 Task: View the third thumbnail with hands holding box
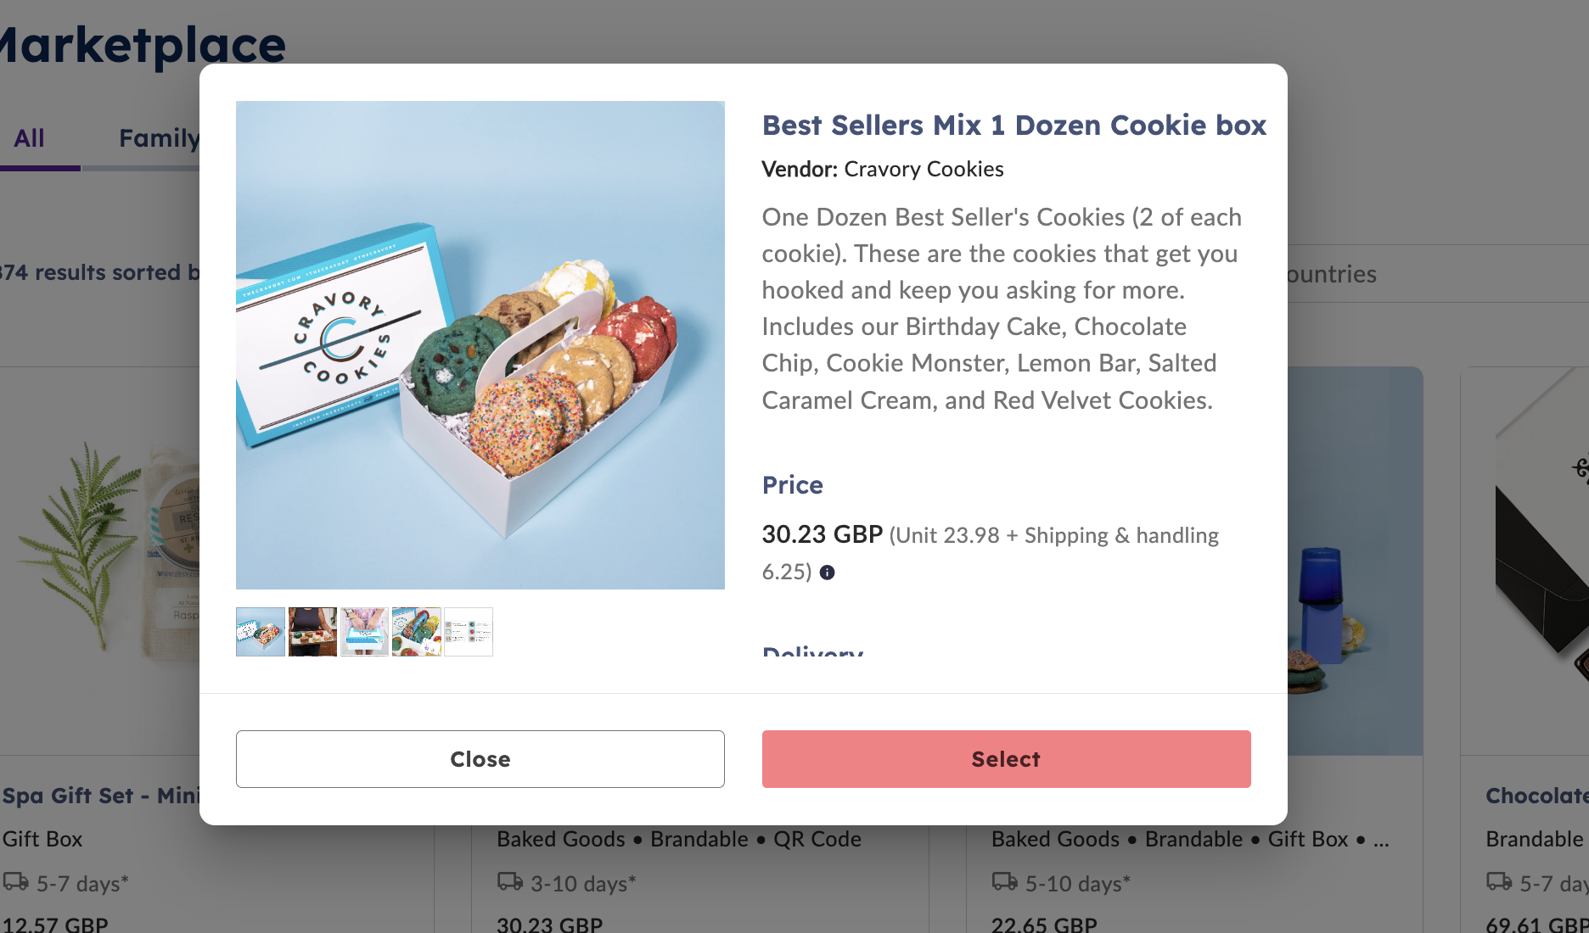coord(364,632)
